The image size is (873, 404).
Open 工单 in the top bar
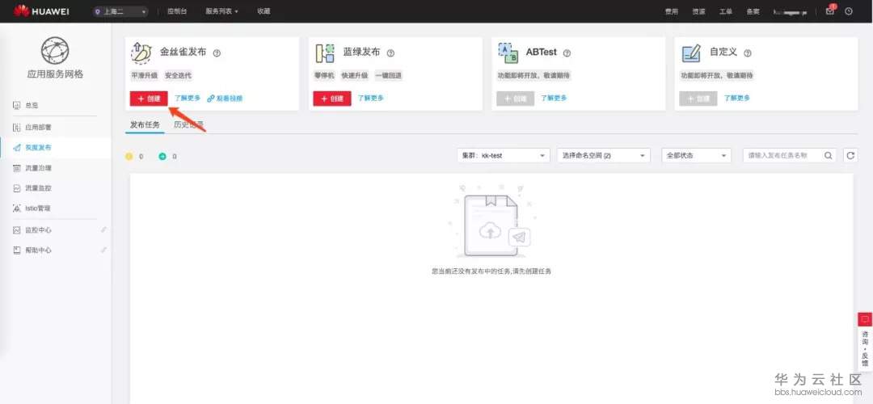(x=726, y=11)
